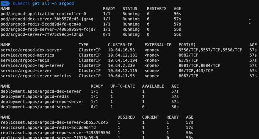This screenshot has height=139, width=259.
Task: Select the kubectl get all command text
Action: point(43,3)
